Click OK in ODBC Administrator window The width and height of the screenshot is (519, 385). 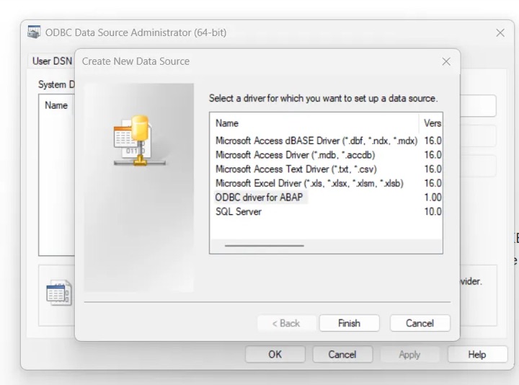pos(275,355)
